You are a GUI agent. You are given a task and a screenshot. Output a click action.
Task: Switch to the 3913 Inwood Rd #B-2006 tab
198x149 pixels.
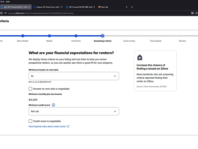80,7
